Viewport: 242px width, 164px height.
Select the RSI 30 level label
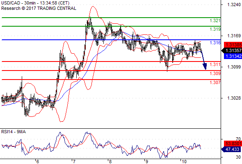[238, 157]
